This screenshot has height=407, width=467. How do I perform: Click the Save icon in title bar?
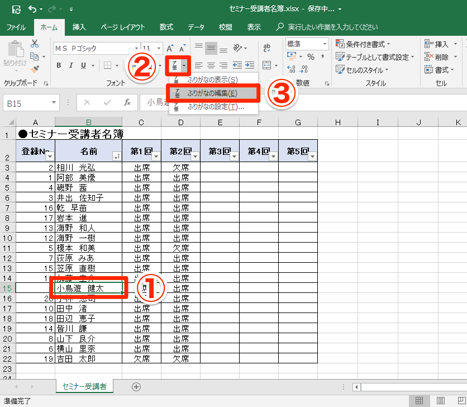point(16,10)
